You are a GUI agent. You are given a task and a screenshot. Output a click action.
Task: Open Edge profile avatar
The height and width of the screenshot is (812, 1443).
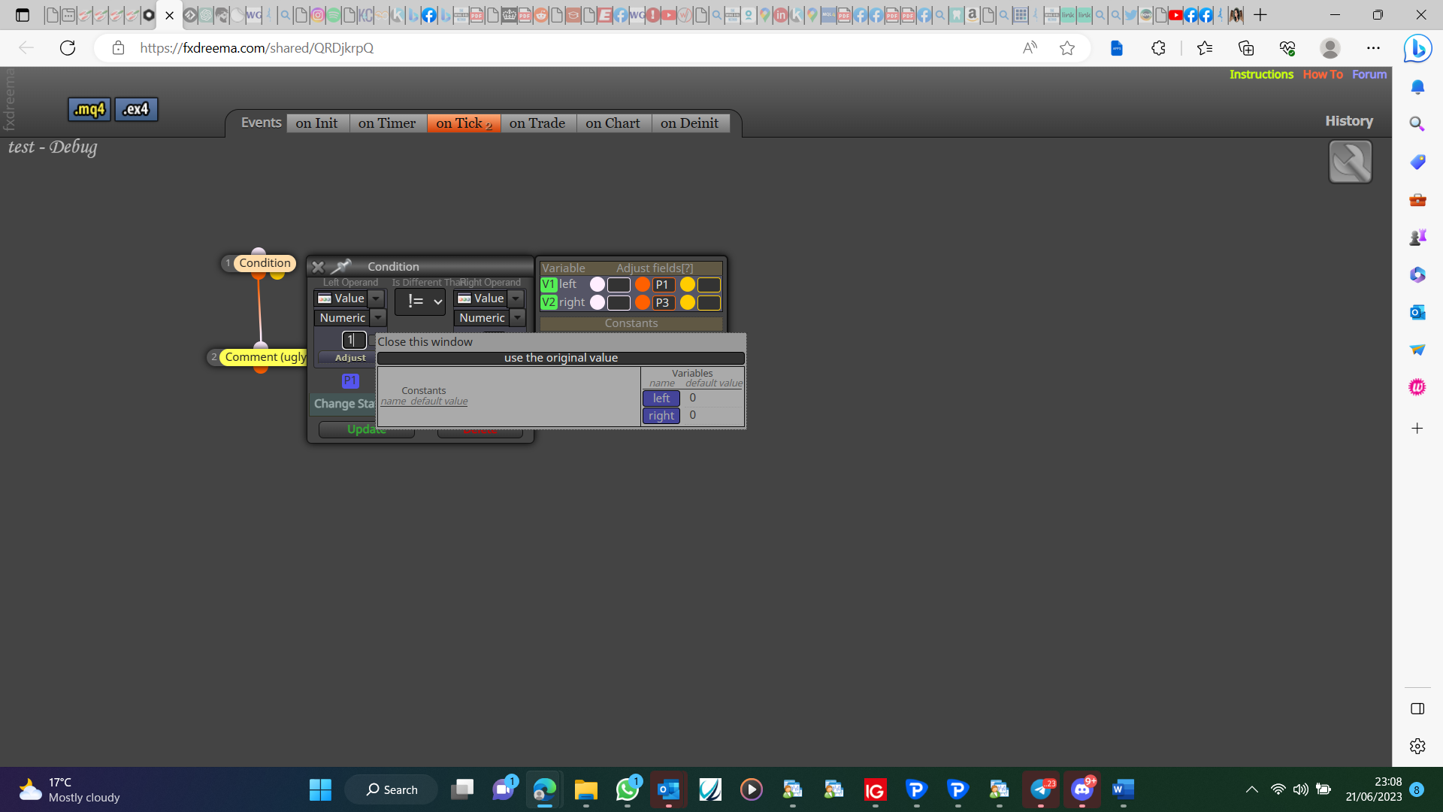tap(1330, 48)
